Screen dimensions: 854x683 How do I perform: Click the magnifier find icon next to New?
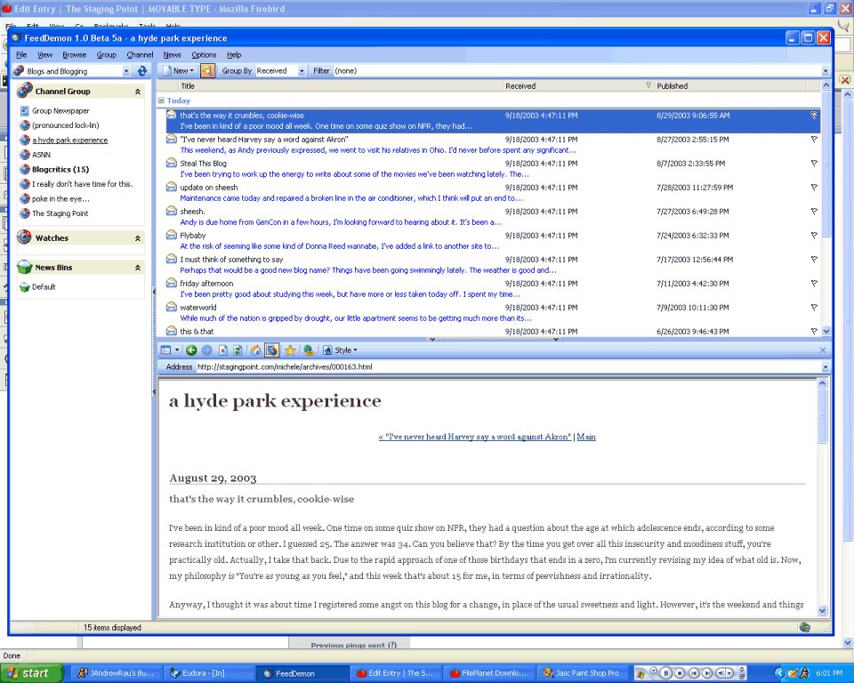click(x=207, y=71)
